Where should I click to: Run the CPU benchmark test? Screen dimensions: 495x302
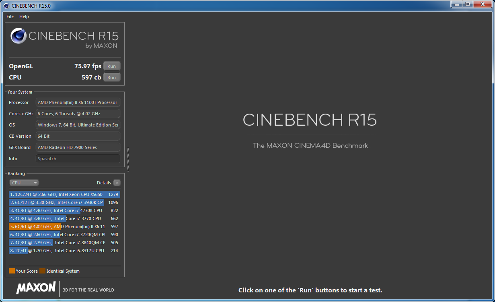pos(112,78)
